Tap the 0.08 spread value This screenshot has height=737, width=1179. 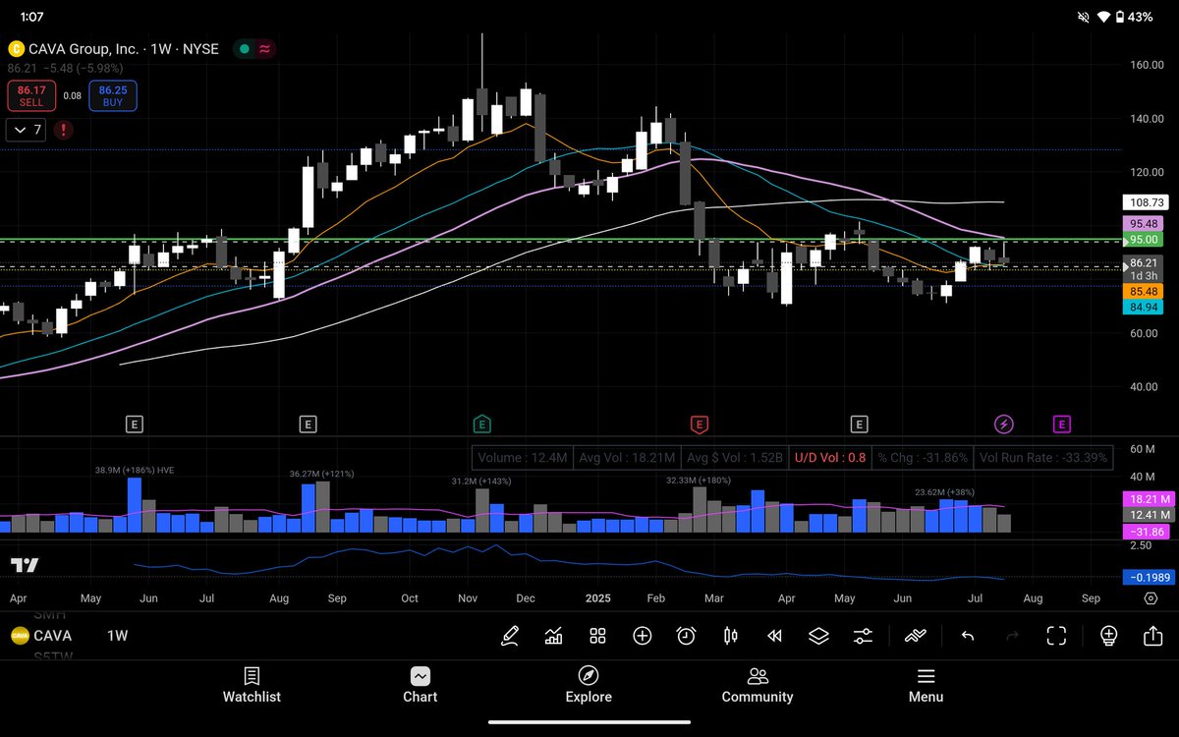pos(73,95)
